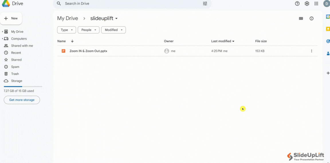The width and height of the screenshot is (330, 163).
Task: Open Google Calendar side panel
Action: 328,17
